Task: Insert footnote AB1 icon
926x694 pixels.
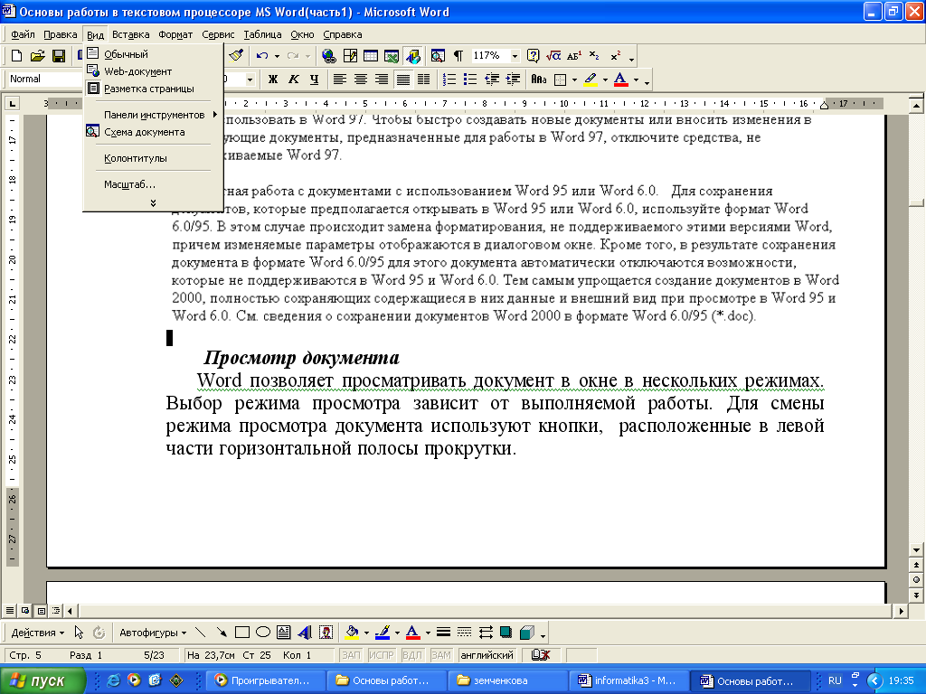Action: pyautogui.click(x=574, y=56)
